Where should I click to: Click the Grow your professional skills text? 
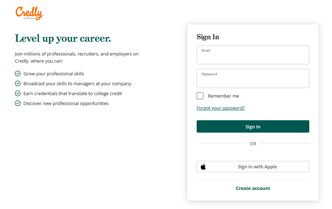(x=54, y=74)
